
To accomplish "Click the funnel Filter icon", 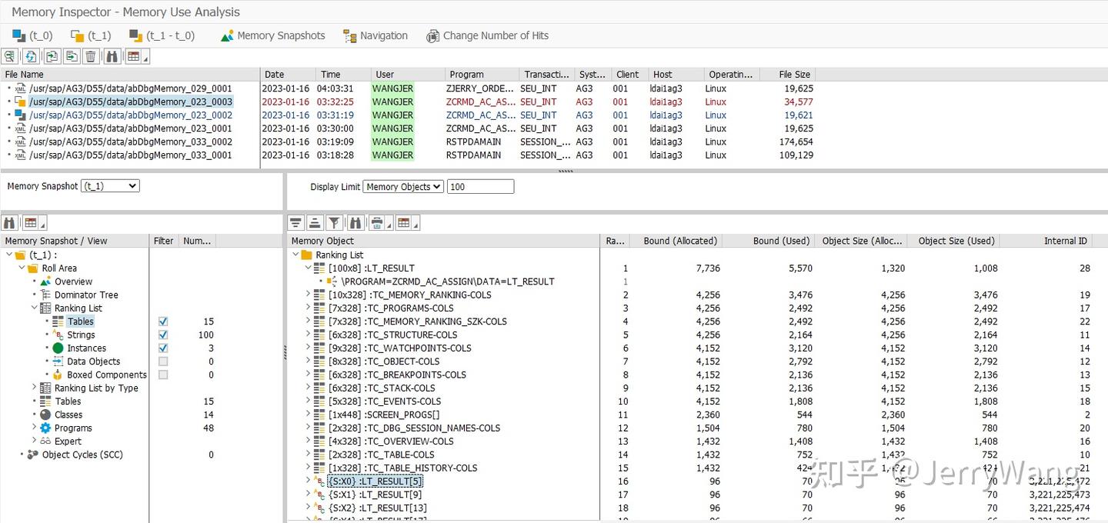I will (x=334, y=222).
